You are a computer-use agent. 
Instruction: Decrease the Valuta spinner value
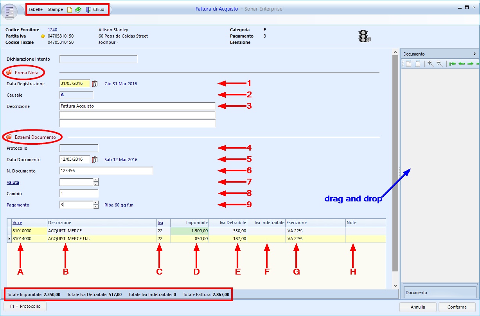pyautogui.click(x=96, y=184)
